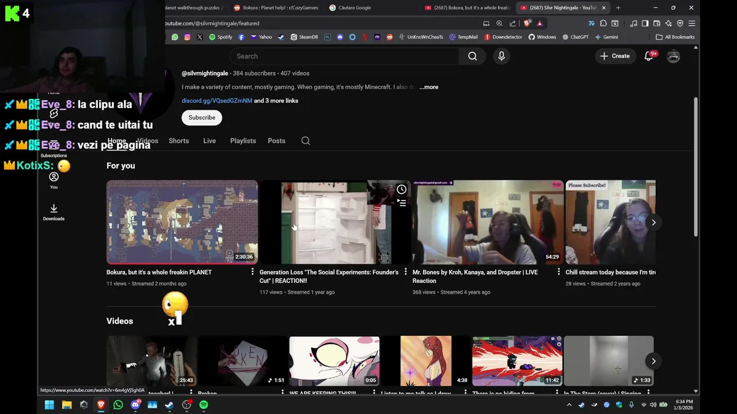The width and height of the screenshot is (737, 414).
Task: Open Brave main menu hamburger icon
Action: pos(692,24)
